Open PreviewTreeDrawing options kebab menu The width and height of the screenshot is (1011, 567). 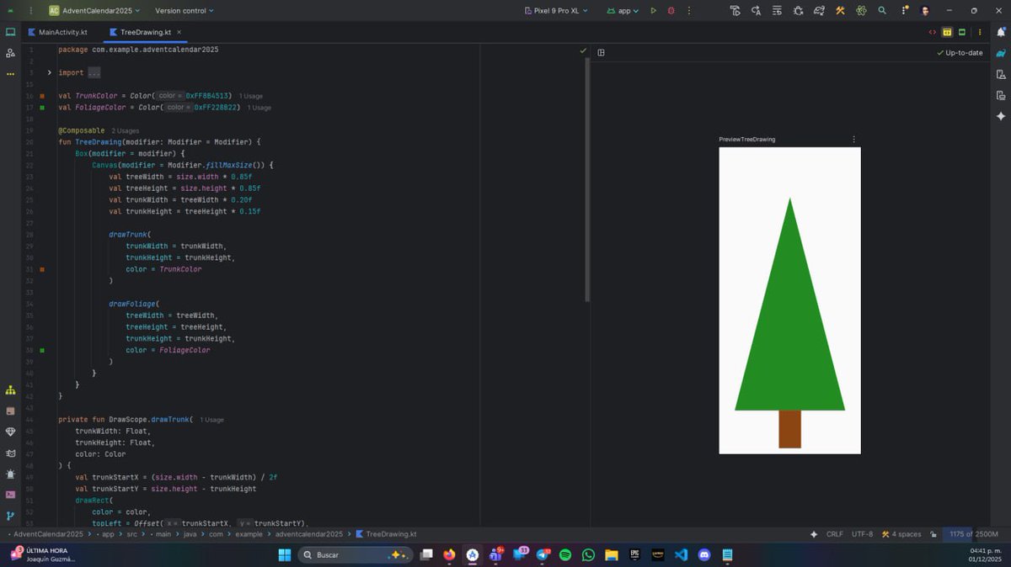[853, 140]
